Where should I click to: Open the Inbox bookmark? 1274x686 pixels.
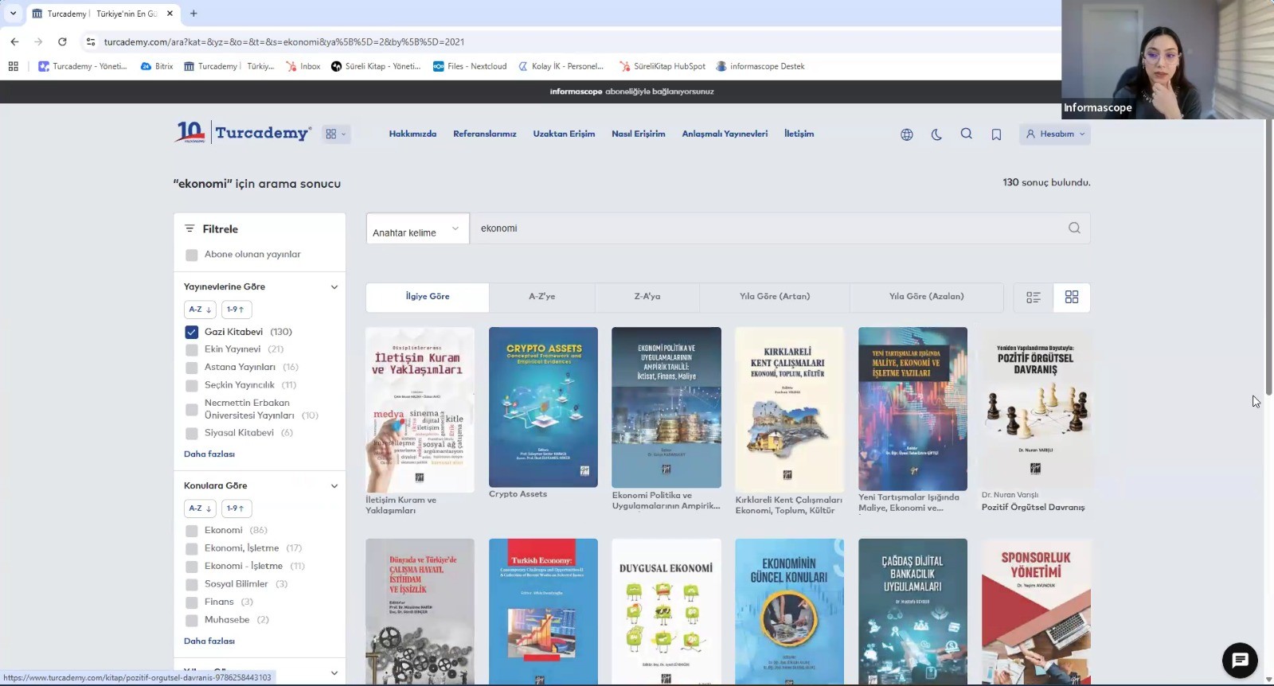click(303, 66)
